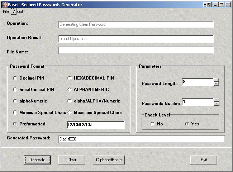Click the Password Length value field

[198, 82]
